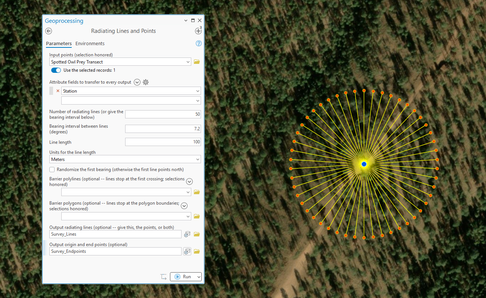Click the Survey_Lines output field
486x298 pixels.
point(115,234)
